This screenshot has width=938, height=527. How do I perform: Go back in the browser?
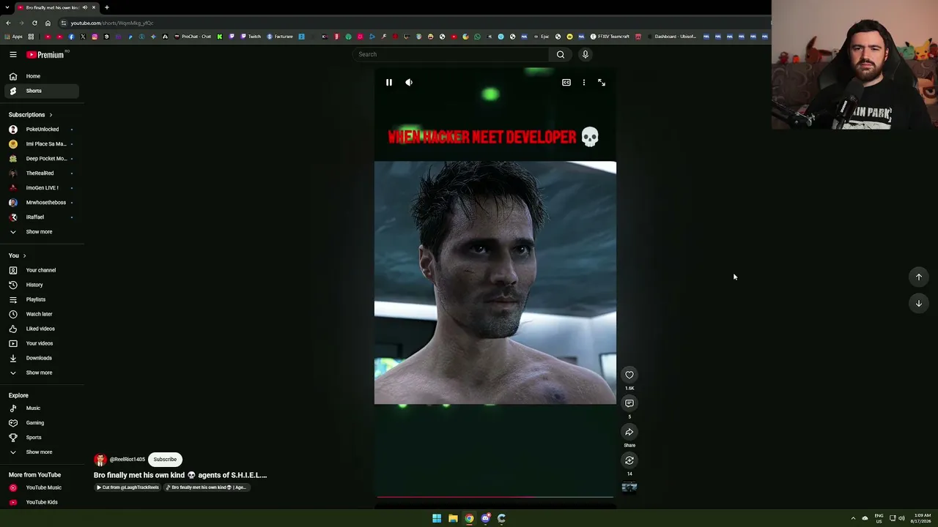pos(8,23)
